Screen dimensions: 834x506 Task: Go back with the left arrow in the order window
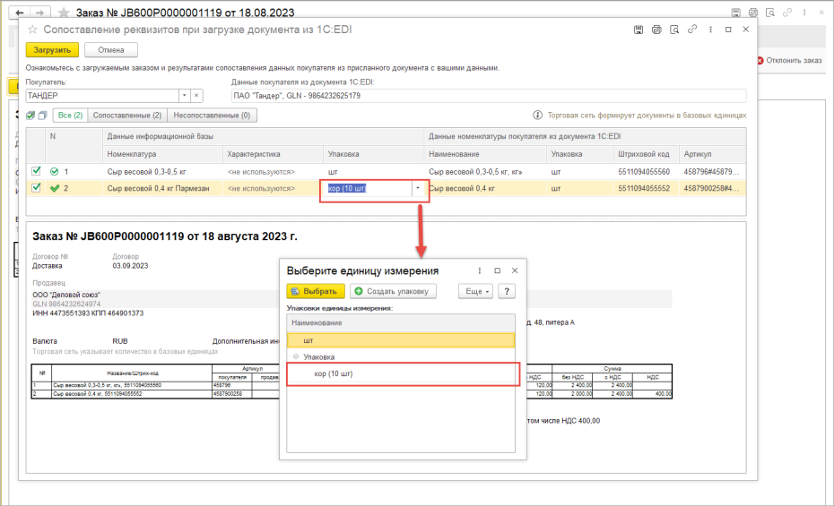20,13
